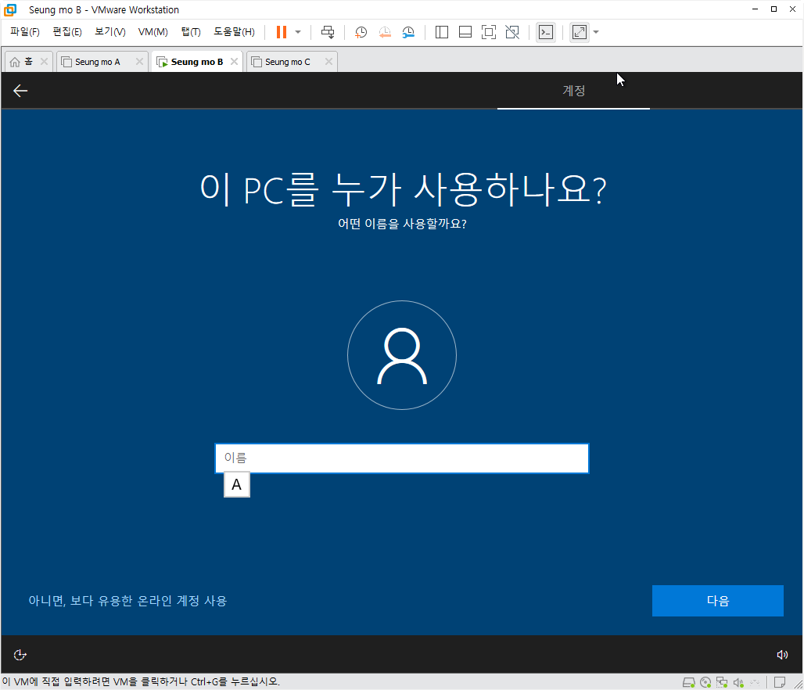Click the hard disk status bar icon
The image size is (804, 690).
click(x=688, y=682)
